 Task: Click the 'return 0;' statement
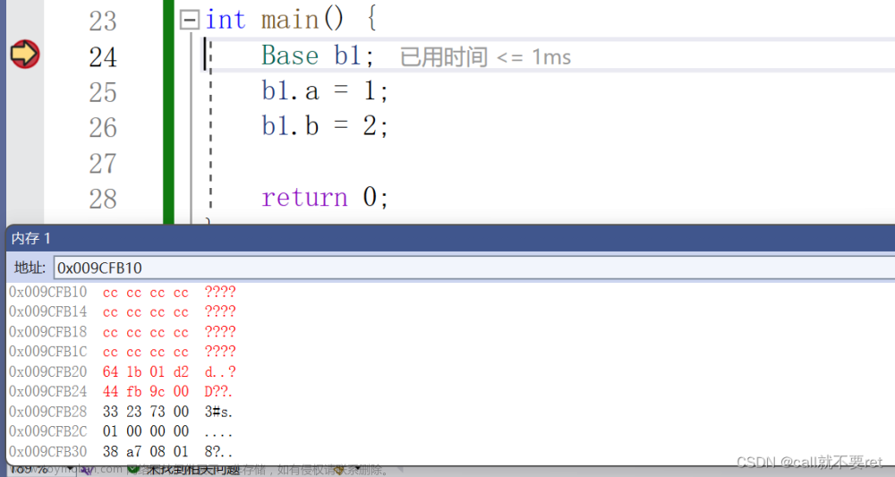point(325,198)
